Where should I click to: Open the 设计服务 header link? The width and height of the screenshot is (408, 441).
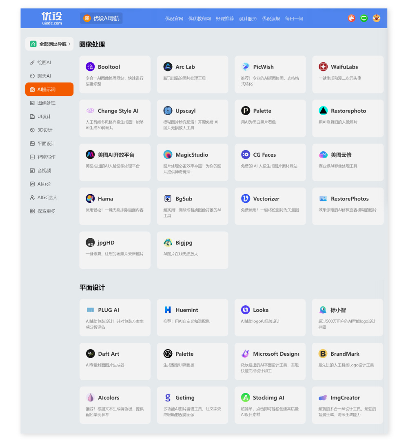coord(248,18)
